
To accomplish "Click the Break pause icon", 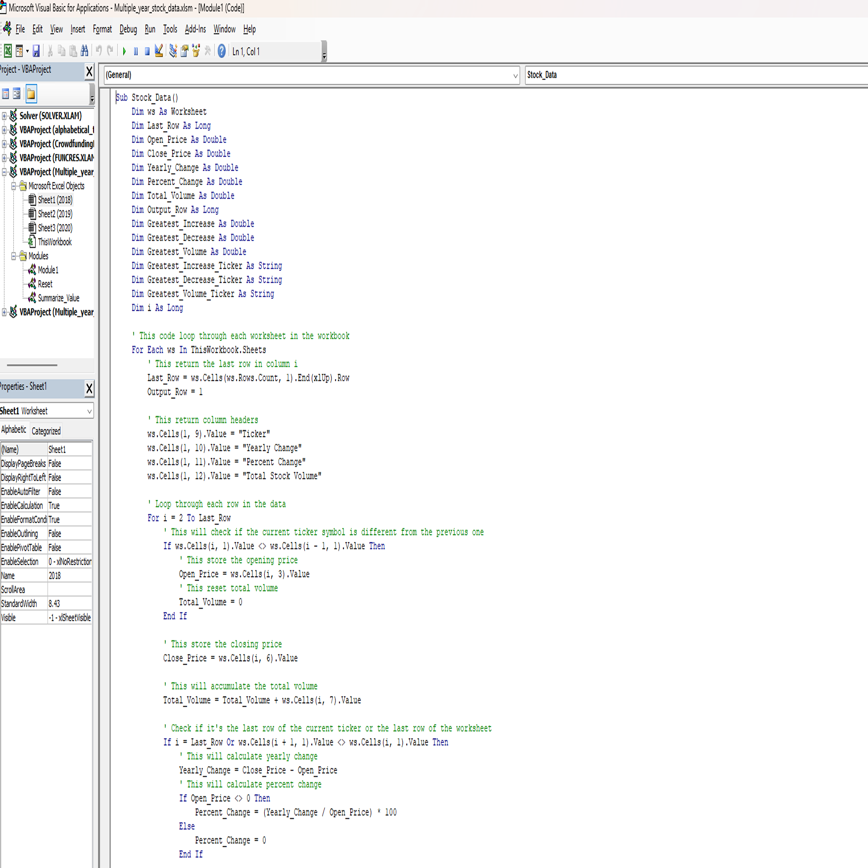I will point(136,51).
